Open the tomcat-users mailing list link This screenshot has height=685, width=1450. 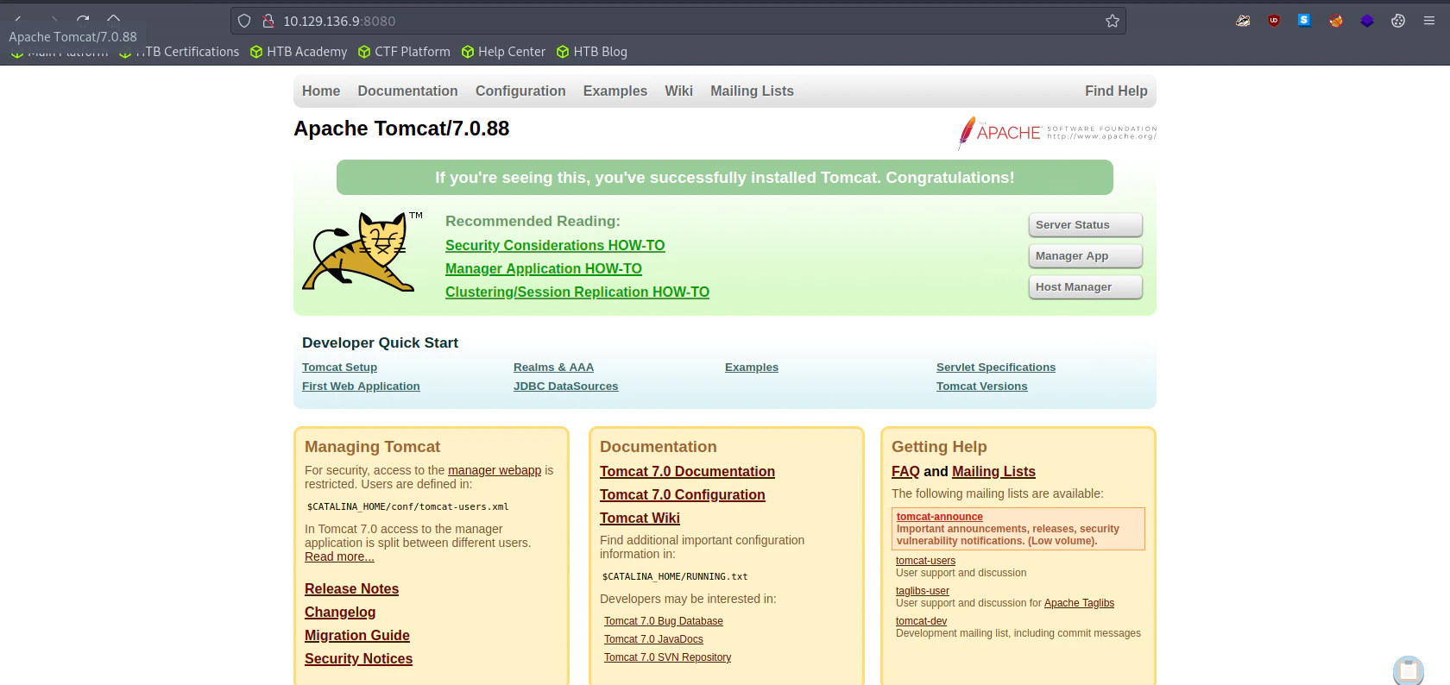coord(925,561)
